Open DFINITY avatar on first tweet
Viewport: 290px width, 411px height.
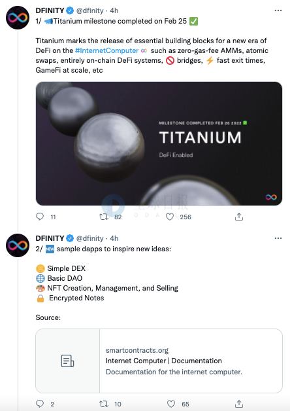(18, 18)
